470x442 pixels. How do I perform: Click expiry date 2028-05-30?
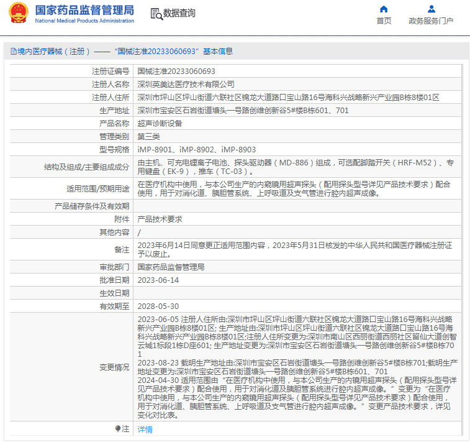click(x=158, y=306)
